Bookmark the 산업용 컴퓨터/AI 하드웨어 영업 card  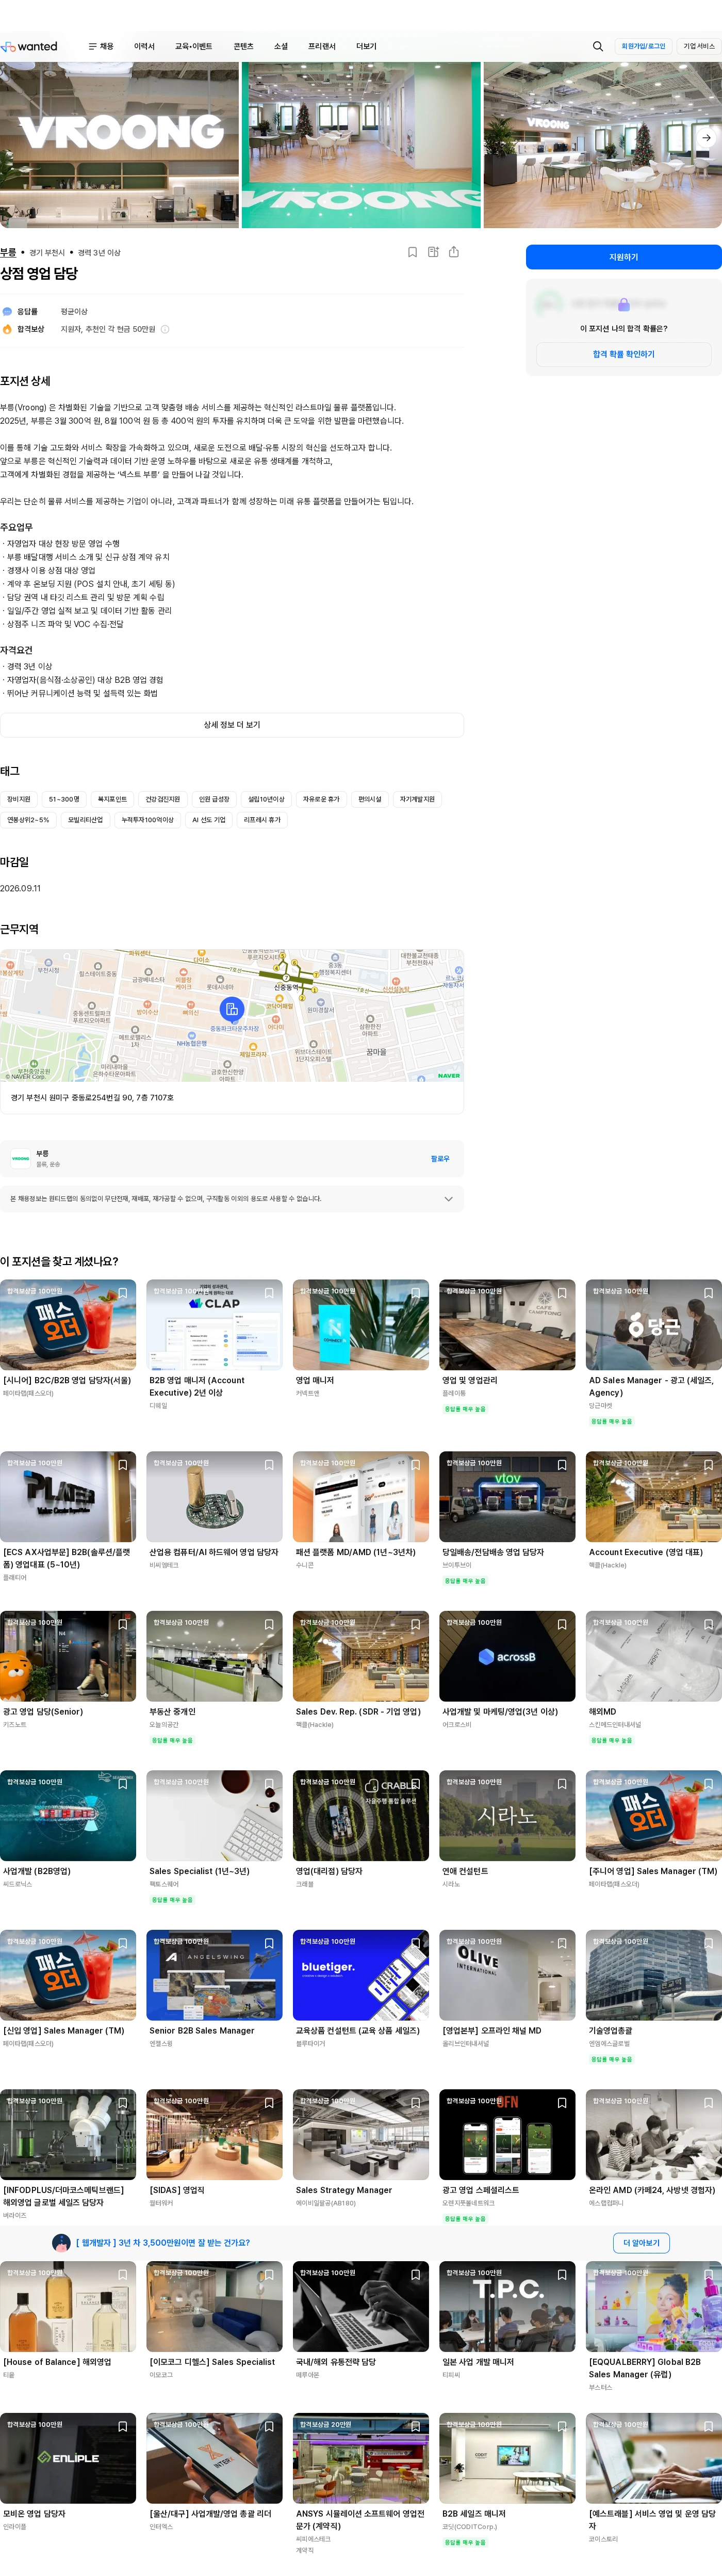[269, 1465]
